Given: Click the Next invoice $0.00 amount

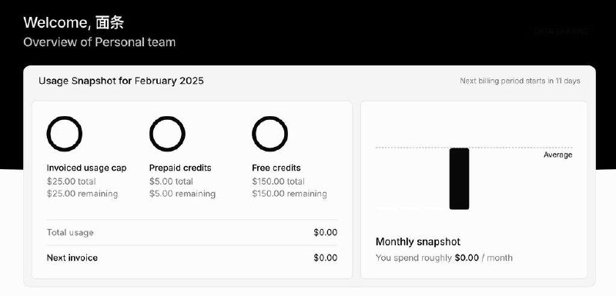Looking at the screenshot, I should (x=325, y=258).
